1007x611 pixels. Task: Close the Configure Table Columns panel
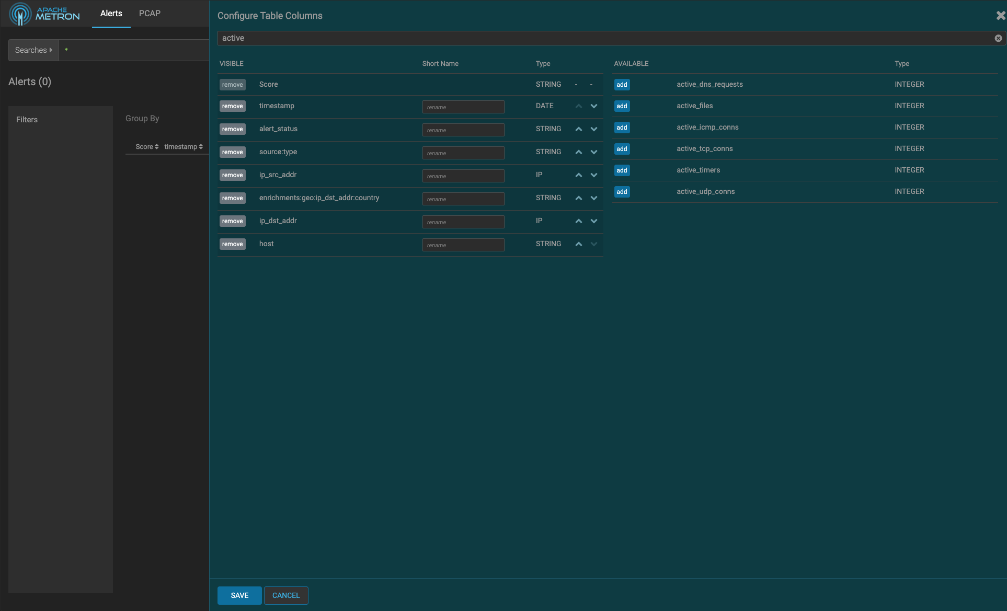click(x=1000, y=16)
